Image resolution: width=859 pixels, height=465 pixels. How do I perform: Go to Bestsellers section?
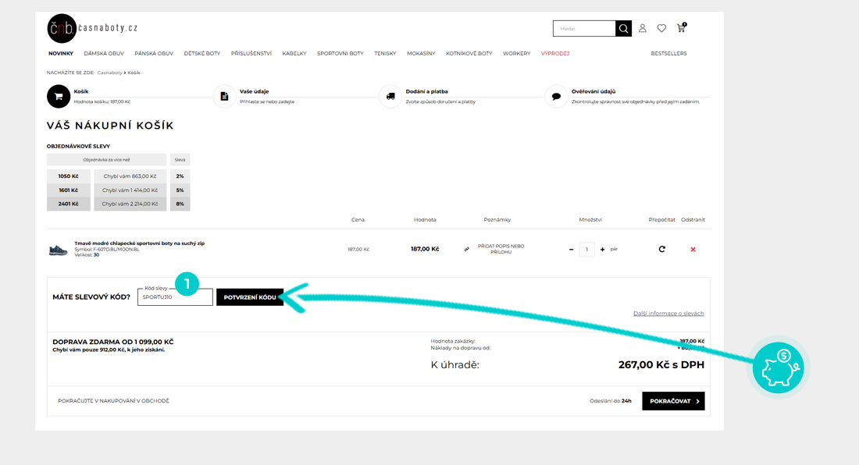click(668, 54)
